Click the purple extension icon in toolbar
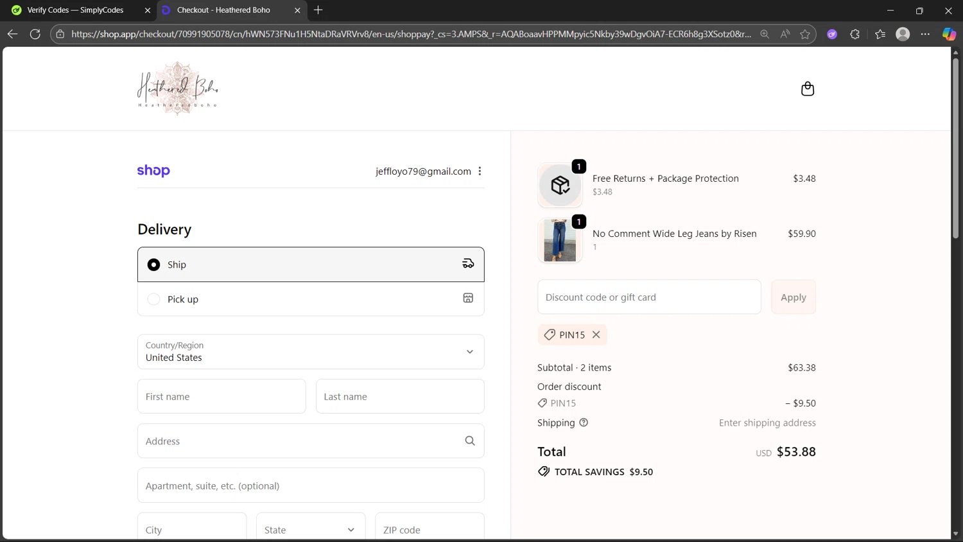 832,34
